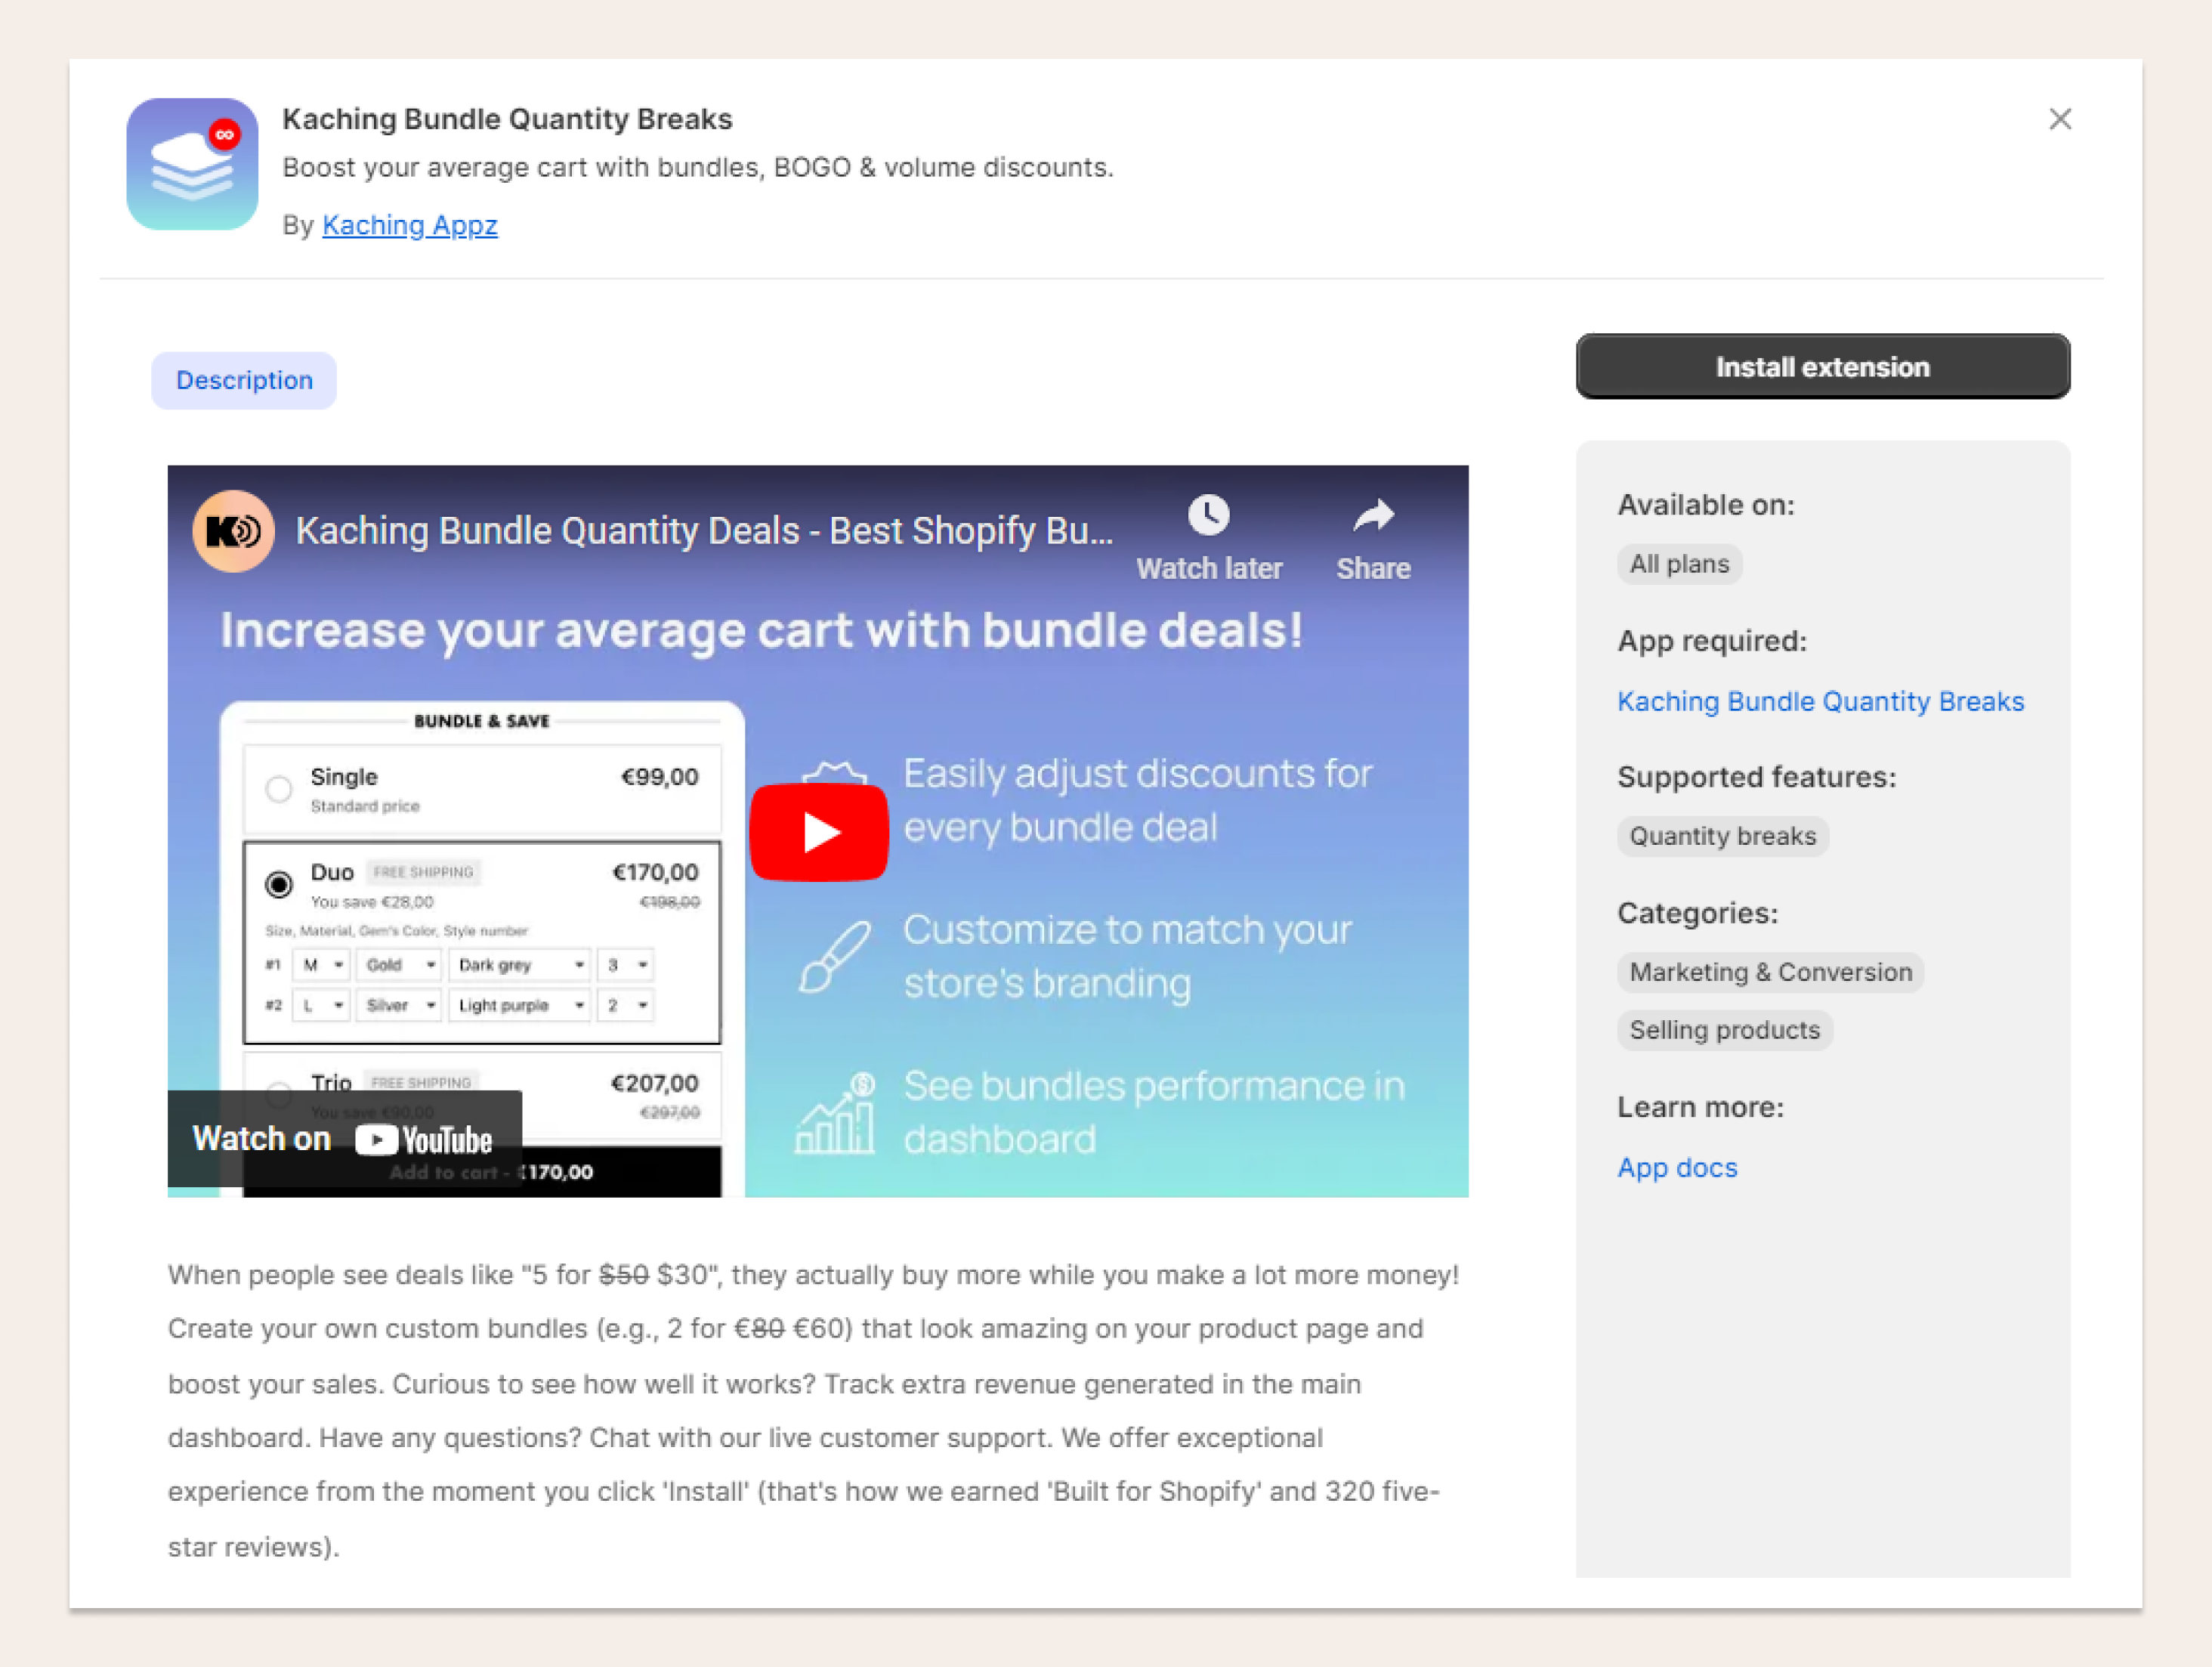2212x1667 pixels.
Task: Open the size M dropdown in video
Action: coord(321,965)
